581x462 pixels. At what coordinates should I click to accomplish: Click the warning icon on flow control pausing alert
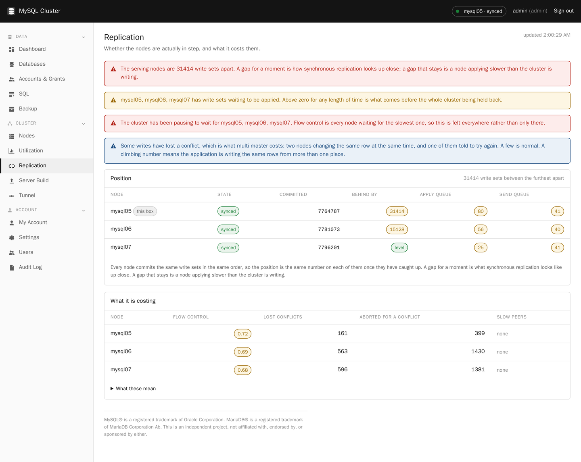[113, 123]
